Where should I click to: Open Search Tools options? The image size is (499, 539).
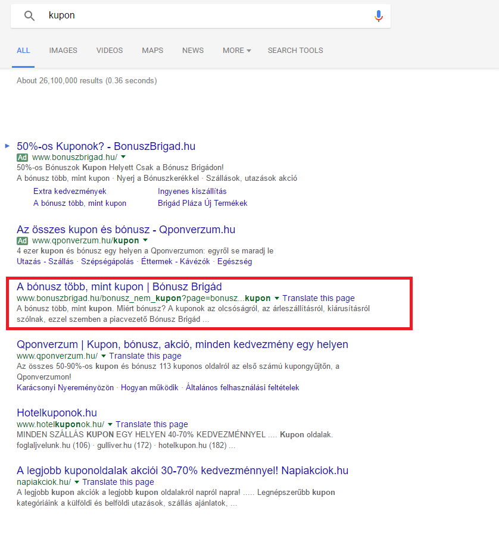[295, 51]
